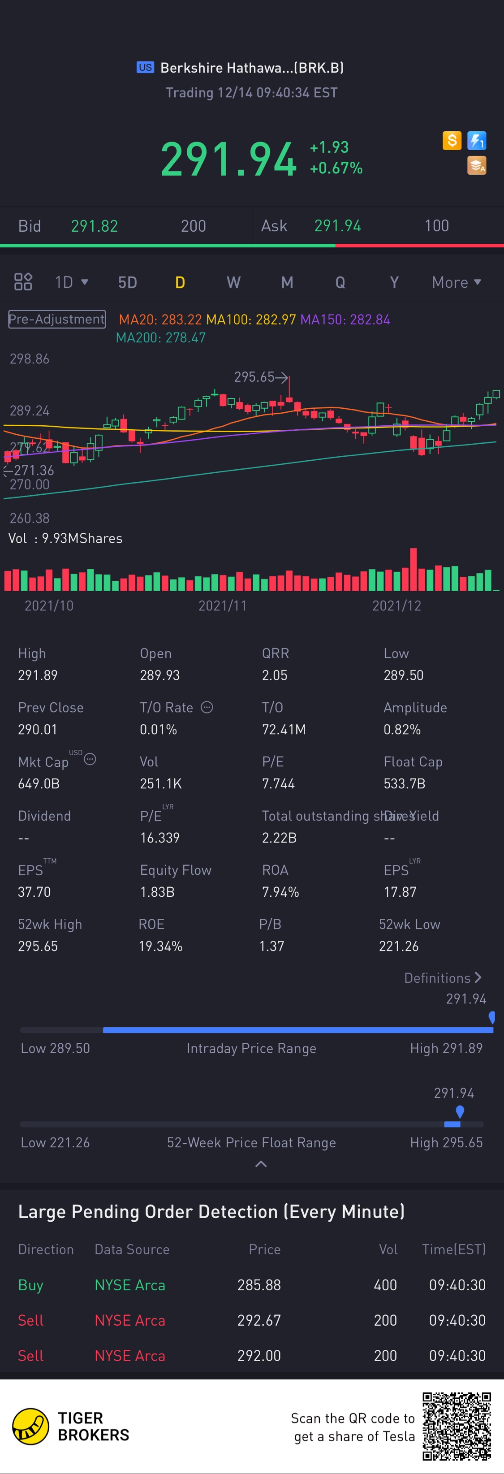The image size is (504, 1474).
Task: Tap the Large Pending Order Detection heading
Action: click(211, 1212)
